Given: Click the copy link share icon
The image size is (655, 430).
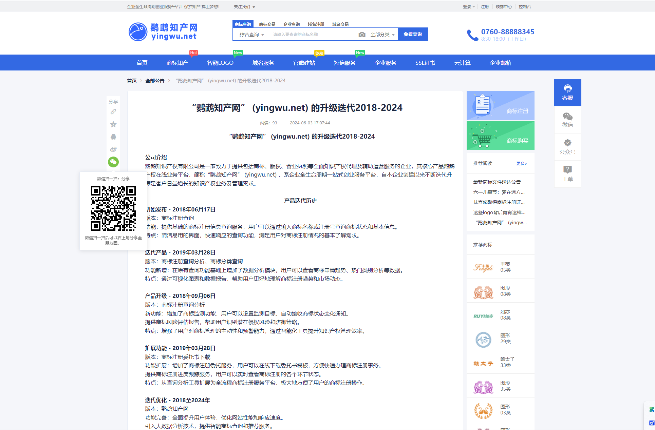Looking at the screenshot, I should [x=113, y=112].
